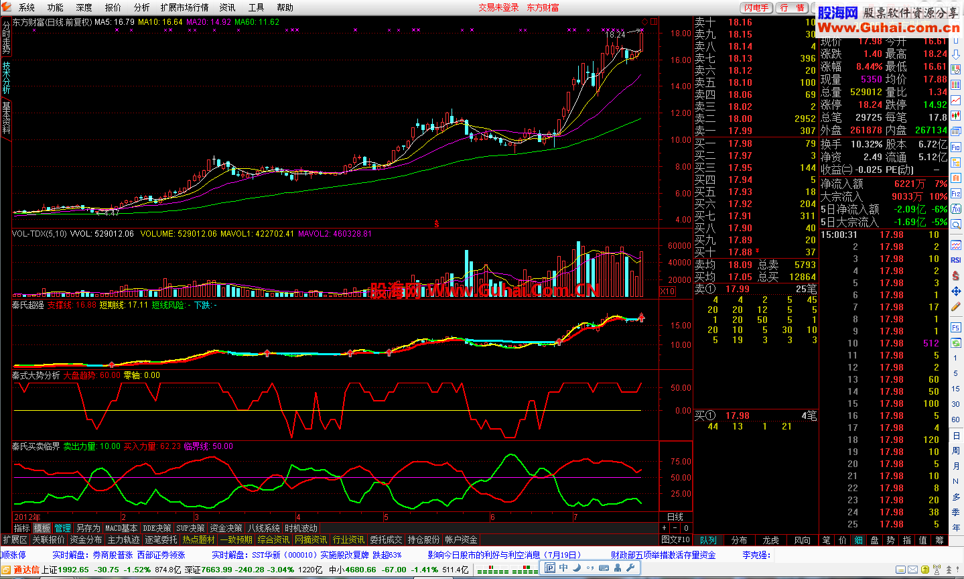Switch to 15-minute period
Image resolution: width=964 pixels, height=579 pixels.
[956, 389]
